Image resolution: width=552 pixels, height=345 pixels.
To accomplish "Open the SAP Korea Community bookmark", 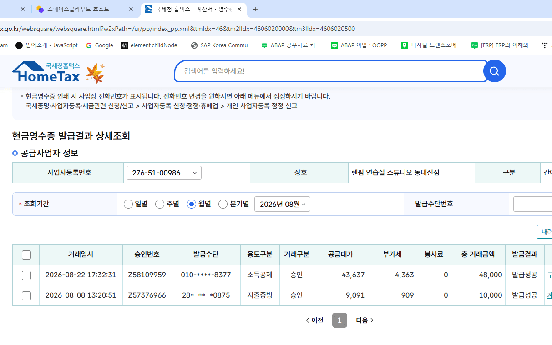I will coord(222,45).
